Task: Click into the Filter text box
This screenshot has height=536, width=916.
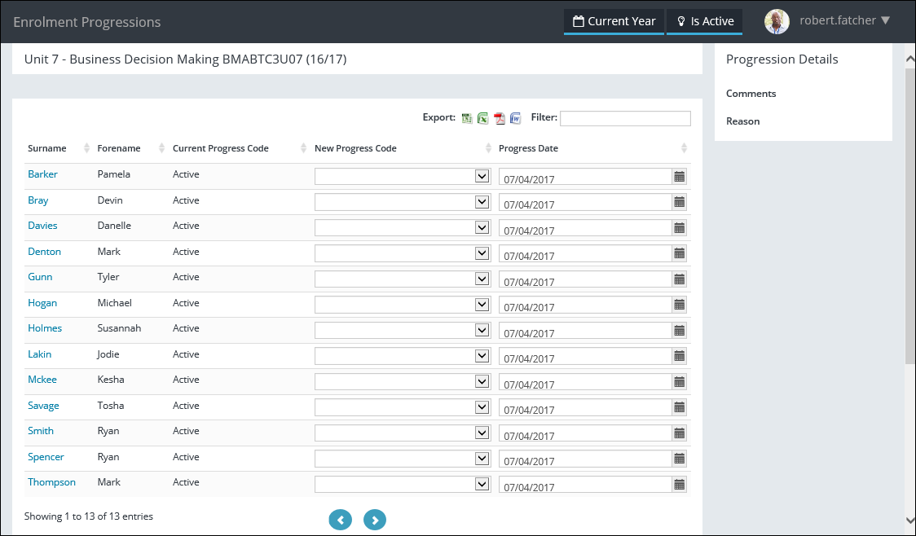Action: coord(625,119)
